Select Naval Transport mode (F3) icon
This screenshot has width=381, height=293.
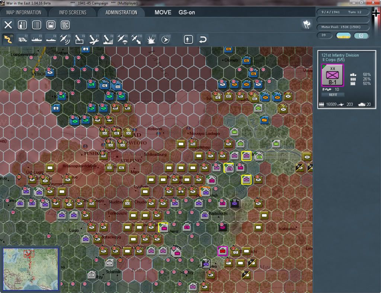(37, 39)
